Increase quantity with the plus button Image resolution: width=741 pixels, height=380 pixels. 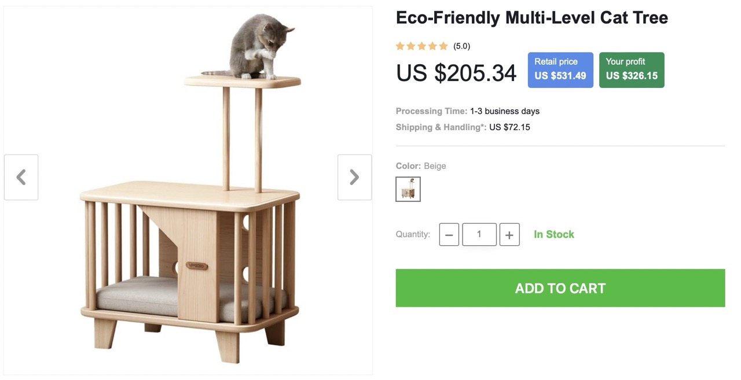[x=509, y=235]
